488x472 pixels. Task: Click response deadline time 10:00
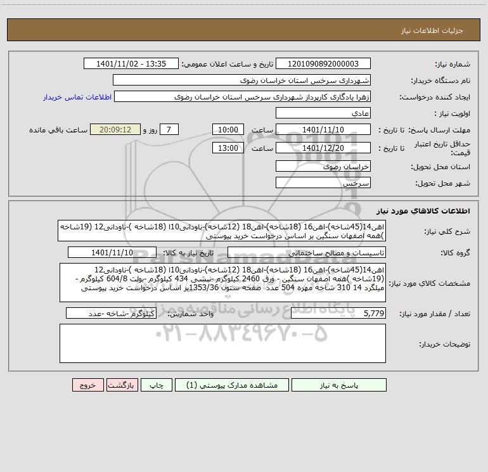click(228, 129)
